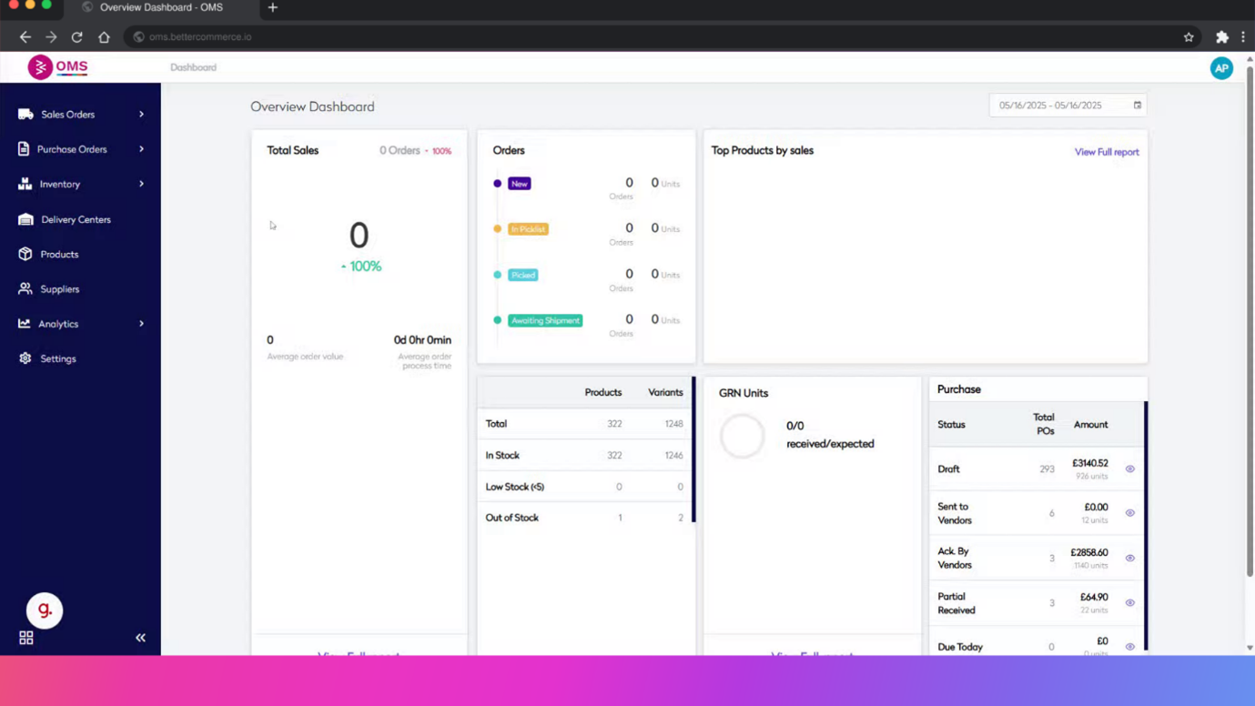Open the grid apps icon in sidebar

tap(26, 638)
